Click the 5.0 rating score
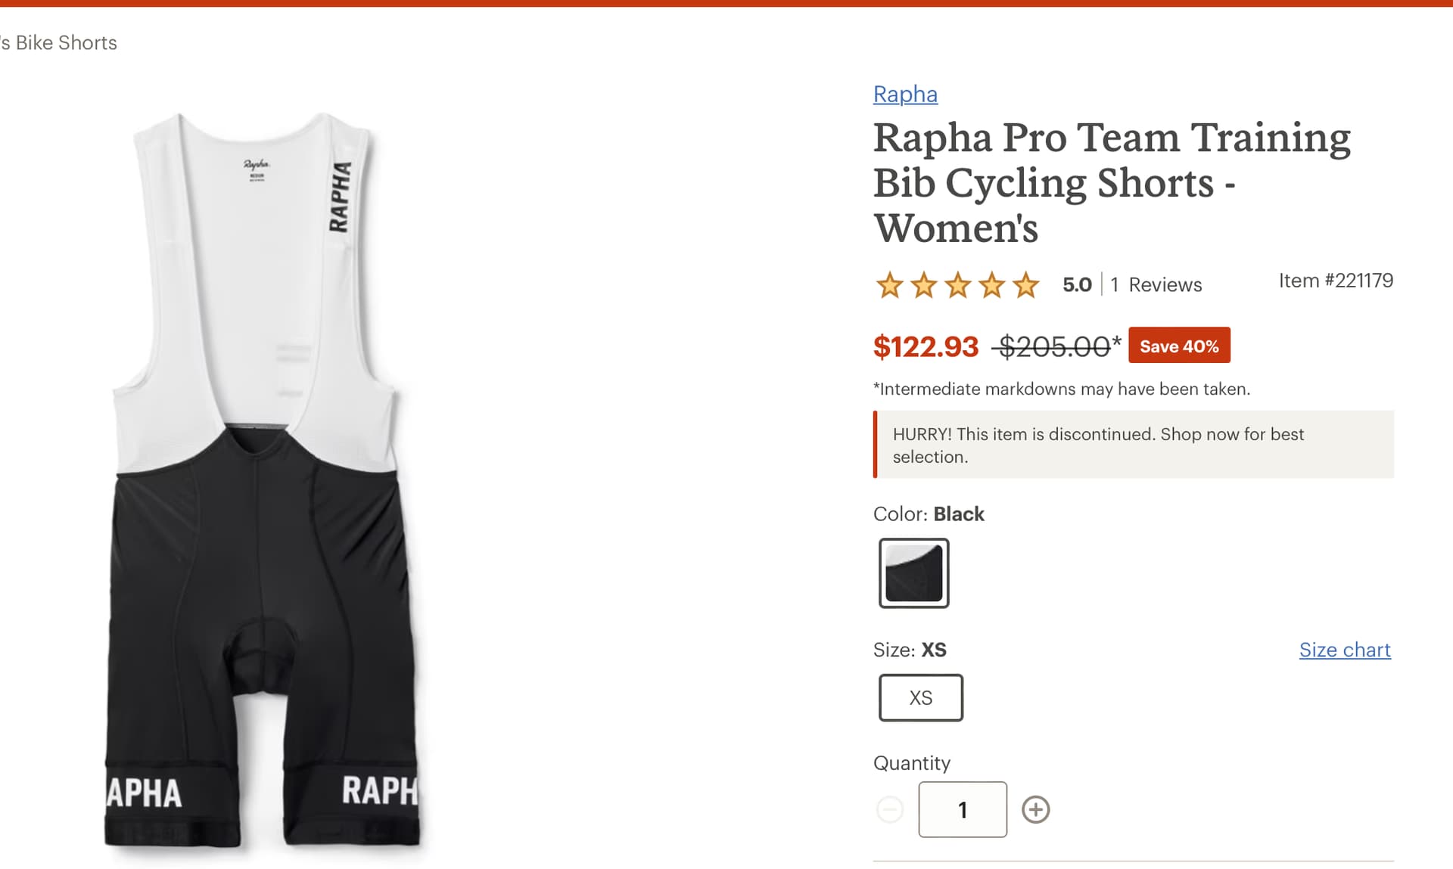 click(x=1077, y=285)
